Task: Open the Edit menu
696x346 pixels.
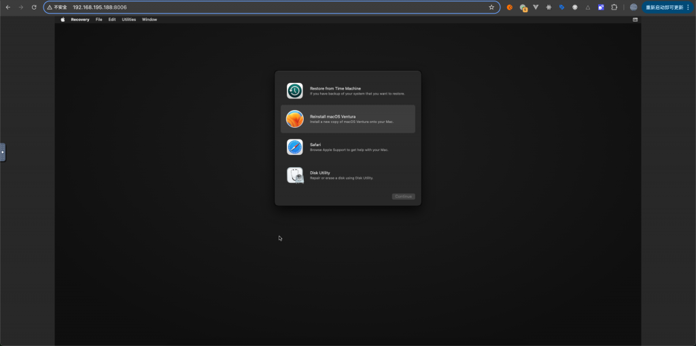Action: 112,20
